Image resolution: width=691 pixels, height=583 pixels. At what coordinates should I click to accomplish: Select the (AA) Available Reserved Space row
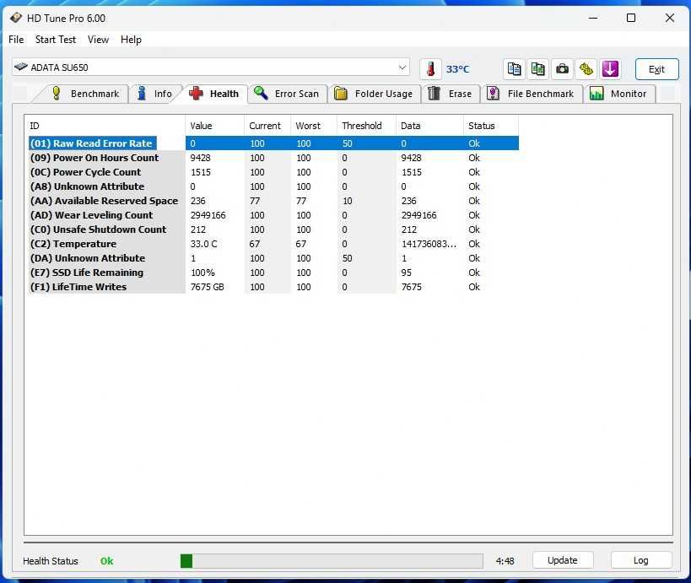(273, 201)
